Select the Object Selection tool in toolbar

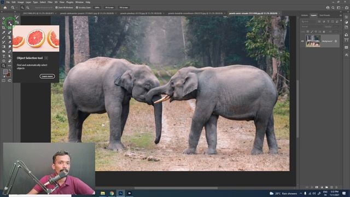click(10, 23)
